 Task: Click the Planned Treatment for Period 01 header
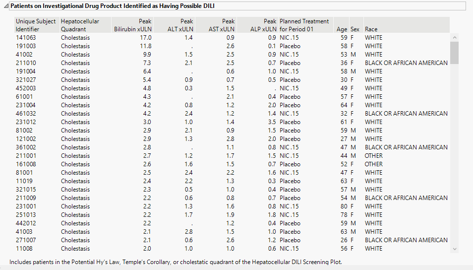tap(304, 25)
